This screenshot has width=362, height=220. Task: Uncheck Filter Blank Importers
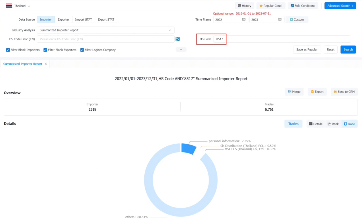coord(8,50)
